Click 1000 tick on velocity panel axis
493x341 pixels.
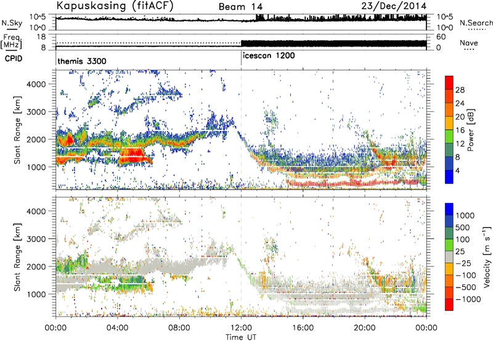[36, 294]
